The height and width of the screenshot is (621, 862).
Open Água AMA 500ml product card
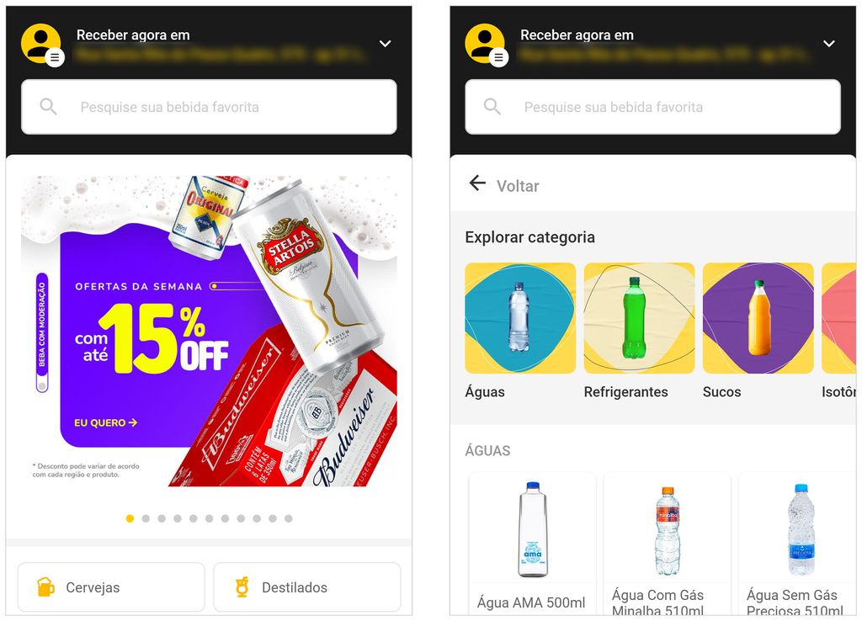(x=532, y=543)
